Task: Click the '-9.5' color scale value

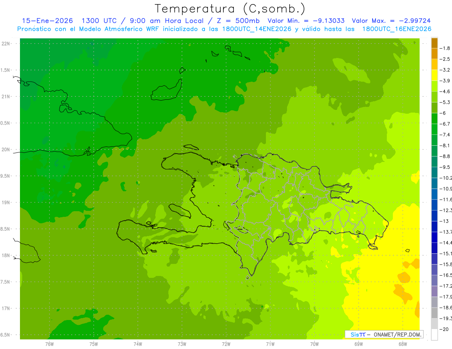Action: point(445,167)
